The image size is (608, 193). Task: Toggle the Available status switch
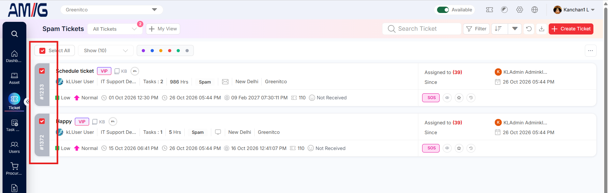(443, 10)
